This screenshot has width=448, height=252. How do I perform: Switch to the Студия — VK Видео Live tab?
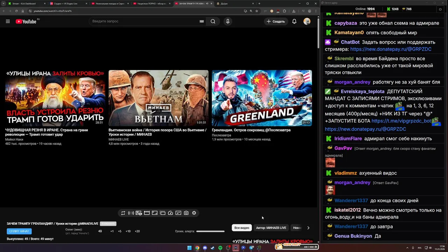68,3
